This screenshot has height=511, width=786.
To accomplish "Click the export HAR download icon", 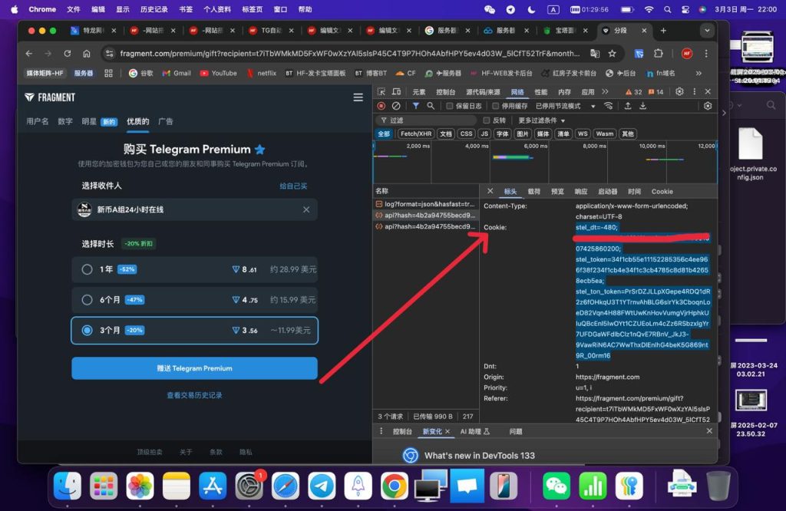I will pyautogui.click(x=642, y=106).
